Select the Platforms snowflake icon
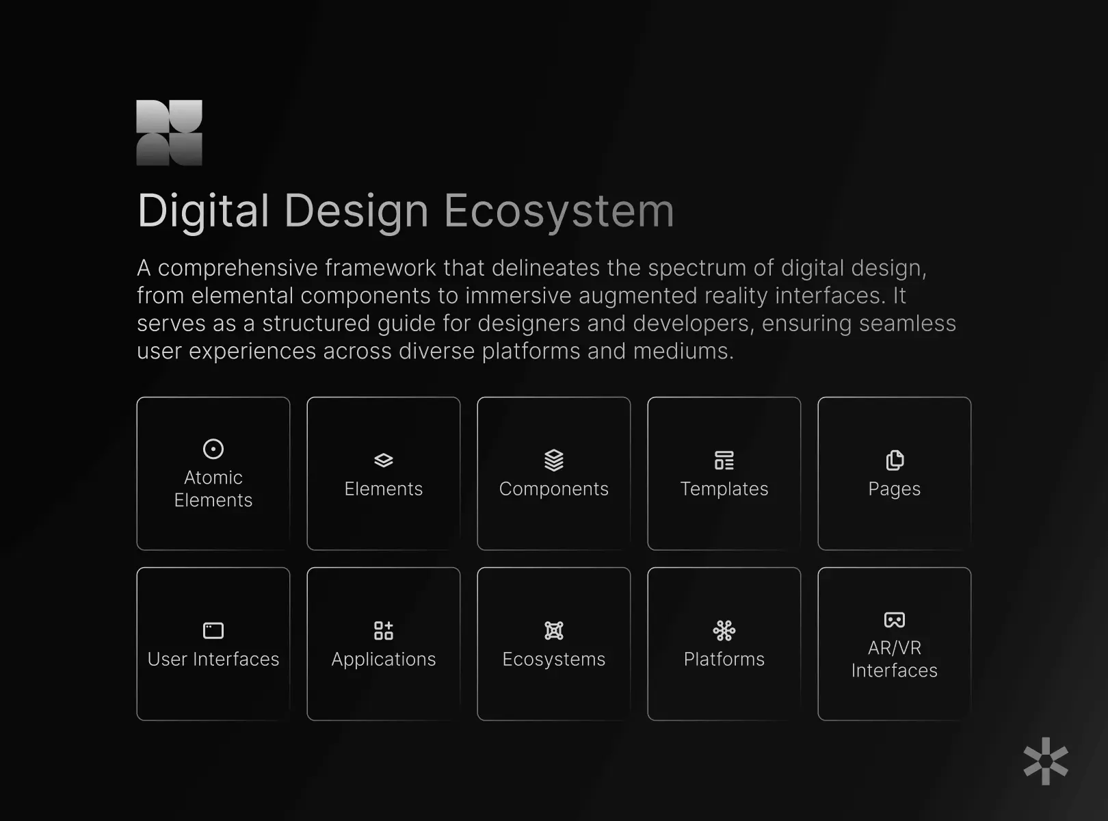 (x=724, y=630)
